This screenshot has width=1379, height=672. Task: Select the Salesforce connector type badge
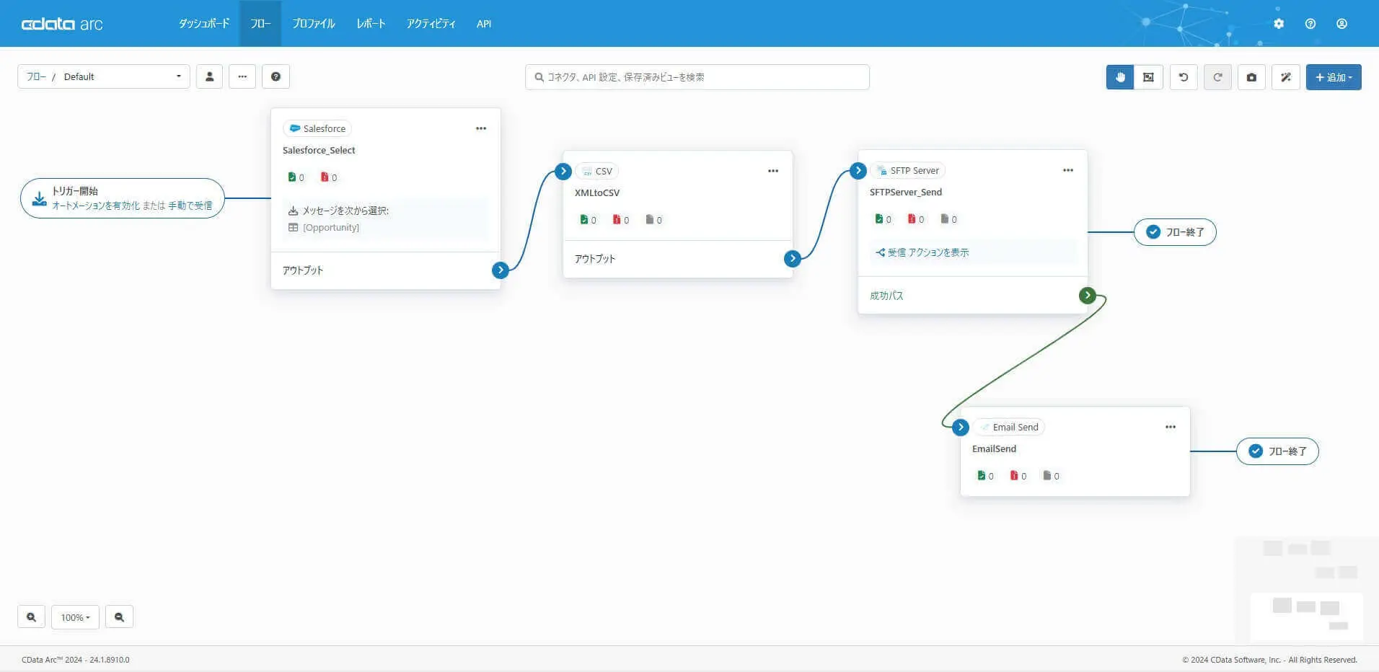point(317,128)
